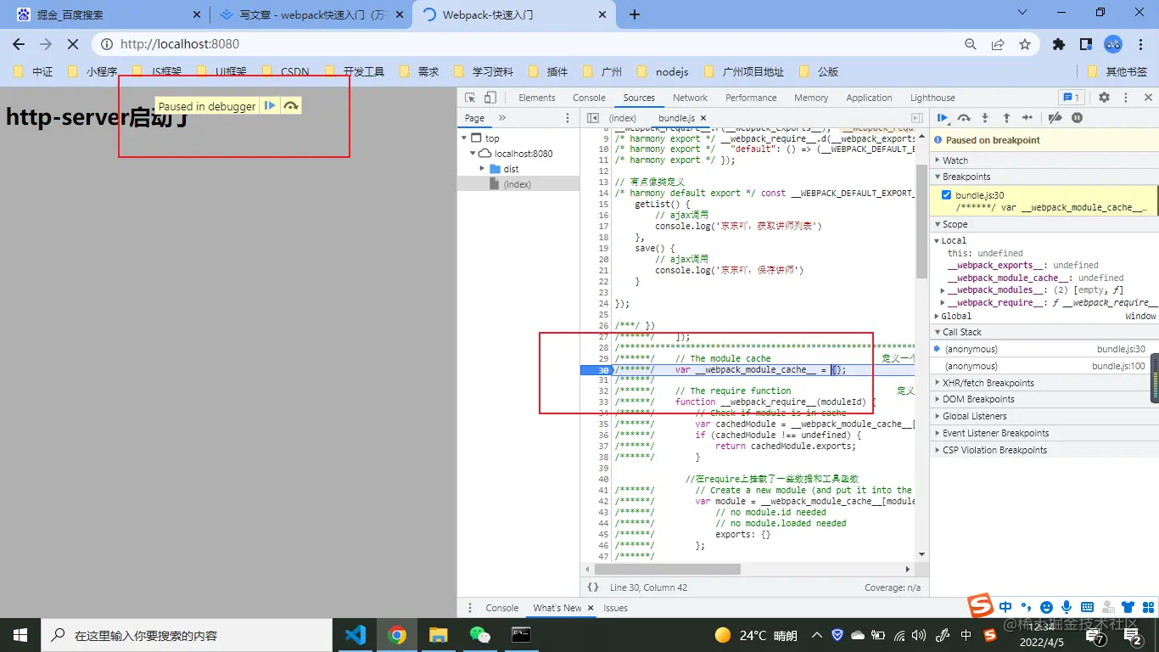This screenshot has height=652, width=1159.
Task: Open the Page navigator three-dot menu
Action: (x=568, y=118)
